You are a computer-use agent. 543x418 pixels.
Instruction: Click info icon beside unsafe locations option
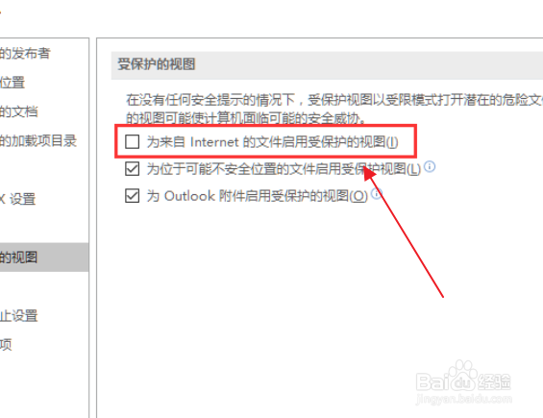pos(430,167)
